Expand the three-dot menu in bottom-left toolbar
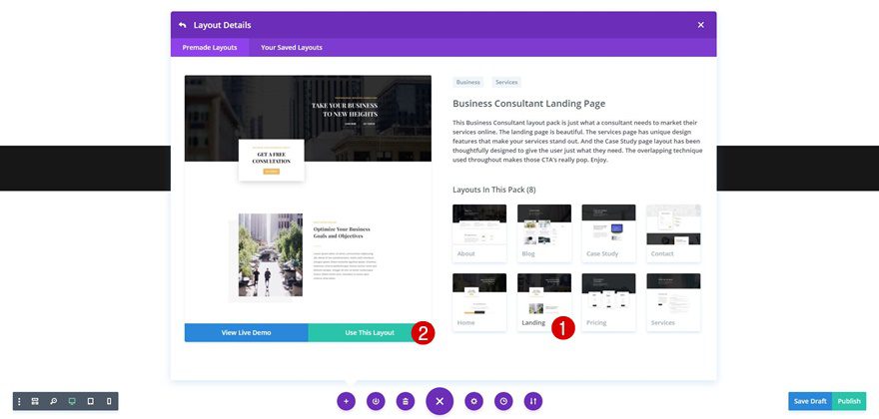This screenshot has width=879, height=419. (x=20, y=401)
